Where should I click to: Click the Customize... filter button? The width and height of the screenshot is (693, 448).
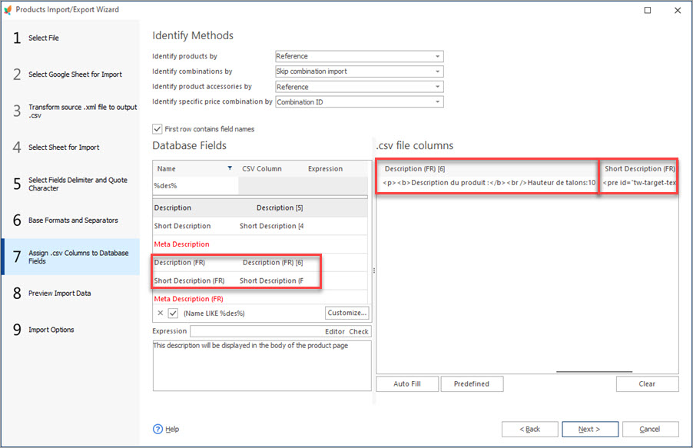[x=347, y=313]
